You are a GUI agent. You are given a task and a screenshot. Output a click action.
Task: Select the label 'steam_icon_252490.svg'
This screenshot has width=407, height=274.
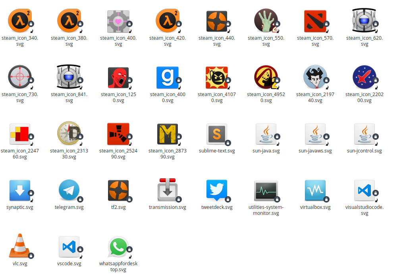click(x=118, y=154)
